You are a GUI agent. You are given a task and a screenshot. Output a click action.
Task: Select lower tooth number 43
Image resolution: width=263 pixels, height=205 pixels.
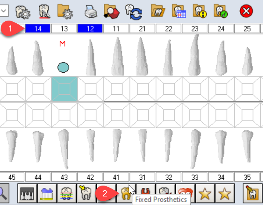(64, 177)
